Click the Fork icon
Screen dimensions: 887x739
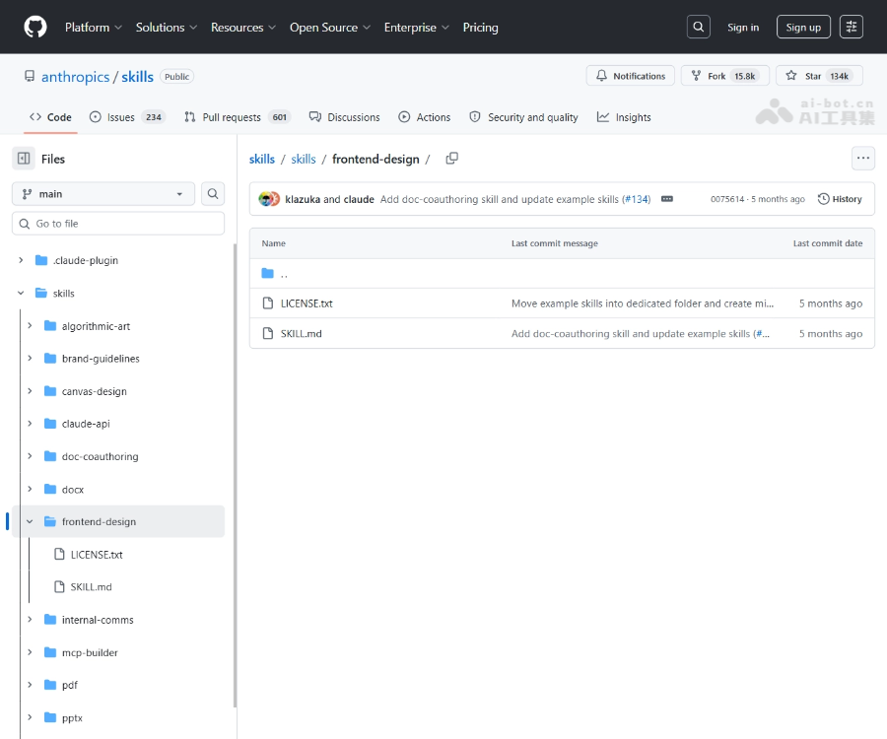click(x=697, y=76)
